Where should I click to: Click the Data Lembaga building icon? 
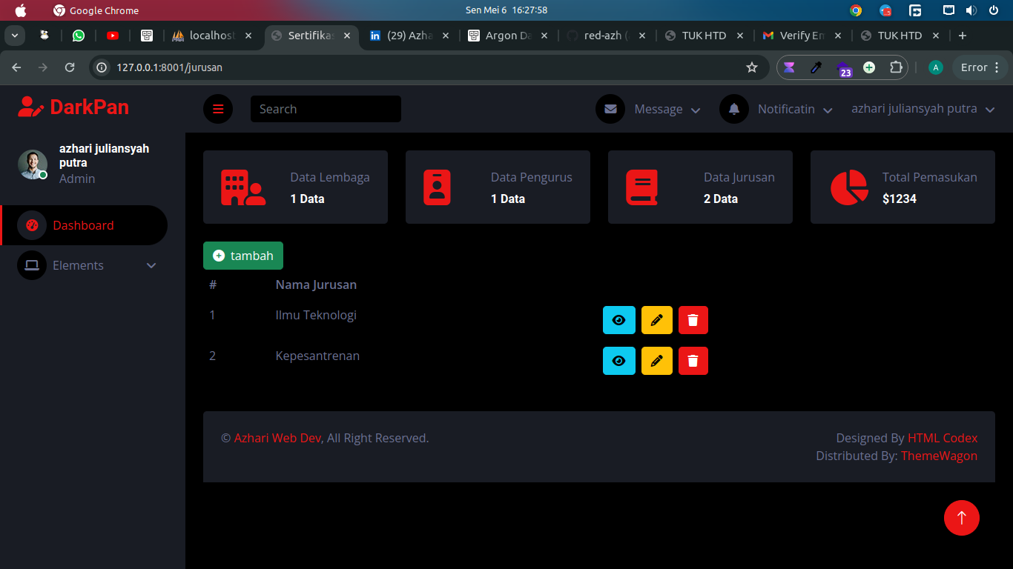tap(243, 187)
